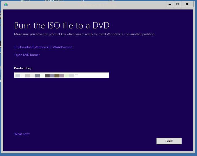Select the middle desktop icon on left edge
Image resolution: width=197 pixels, height=156 pixels.
tap(1, 45)
